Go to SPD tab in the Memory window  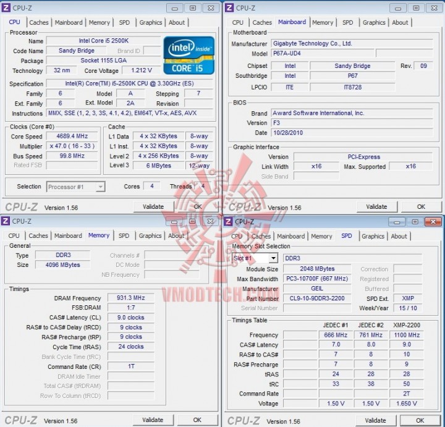pyautogui.click(x=124, y=236)
